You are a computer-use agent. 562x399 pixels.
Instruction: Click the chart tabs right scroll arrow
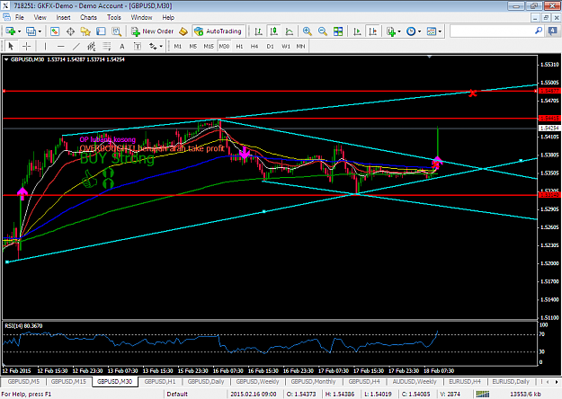(557, 382)
